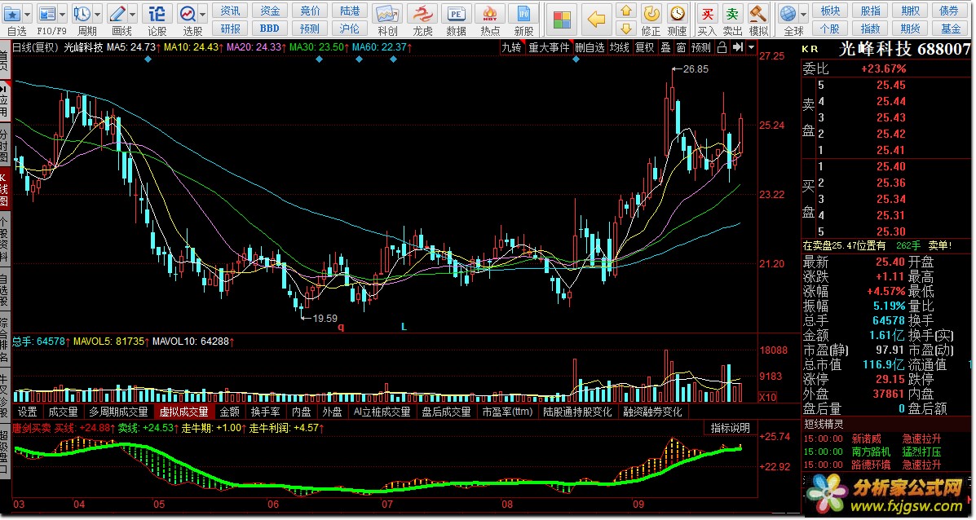Screen dimensions: 976x520
Task: Open the 热点 hot topics flame icon
Action: 490,14
